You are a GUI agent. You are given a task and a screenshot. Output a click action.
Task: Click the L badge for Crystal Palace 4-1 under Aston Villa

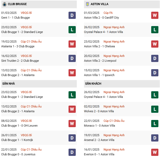pyautogui.click(x=155, y=30)
